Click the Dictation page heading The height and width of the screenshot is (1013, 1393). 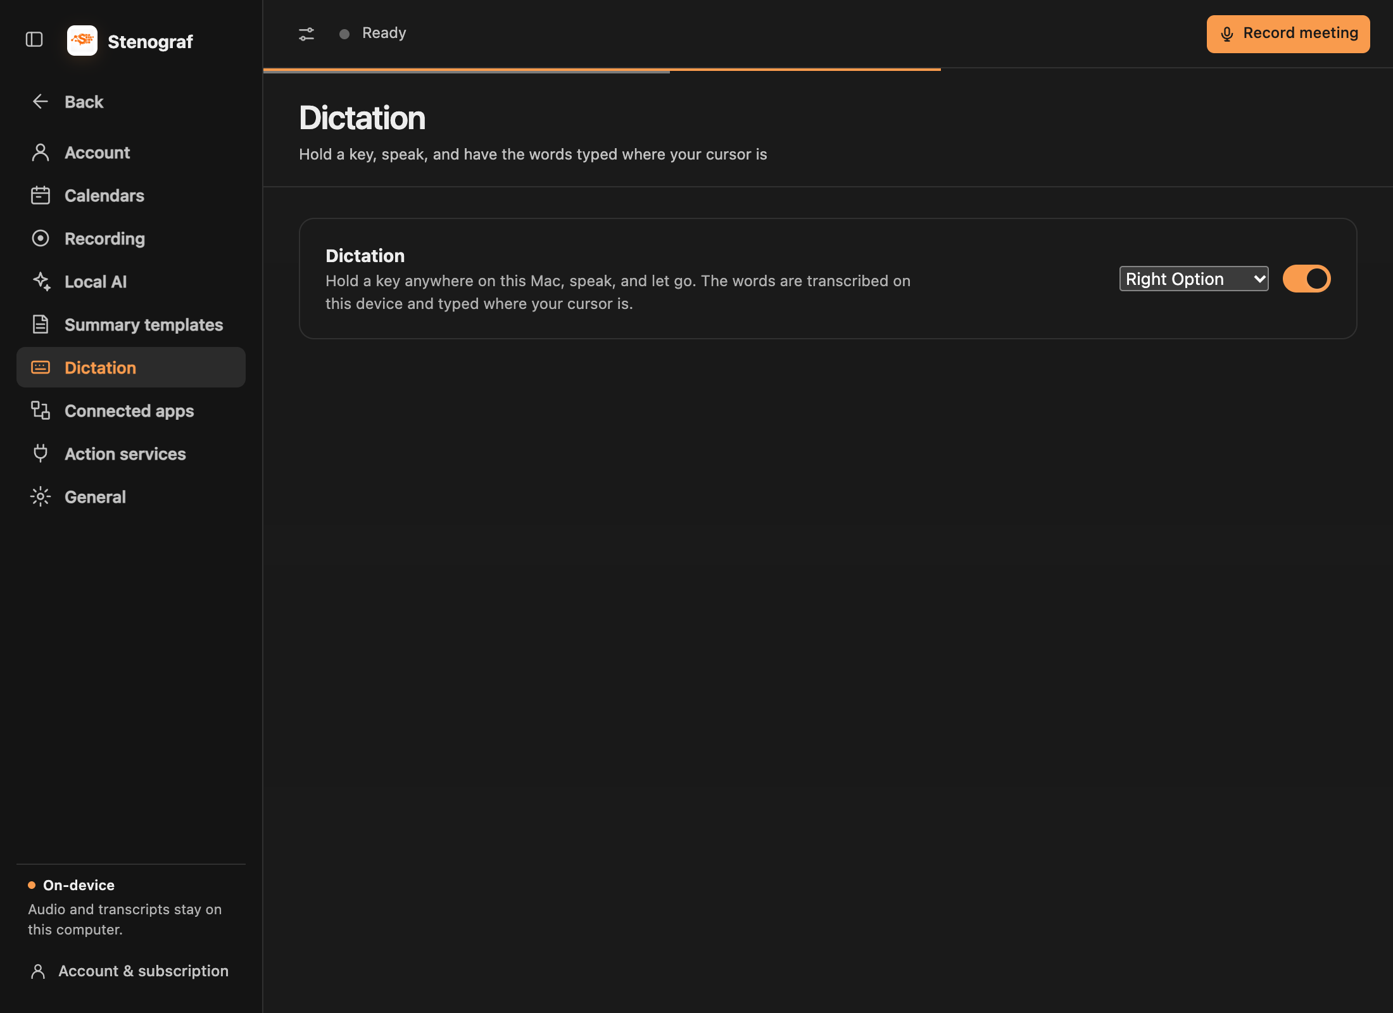click(362, 118)
